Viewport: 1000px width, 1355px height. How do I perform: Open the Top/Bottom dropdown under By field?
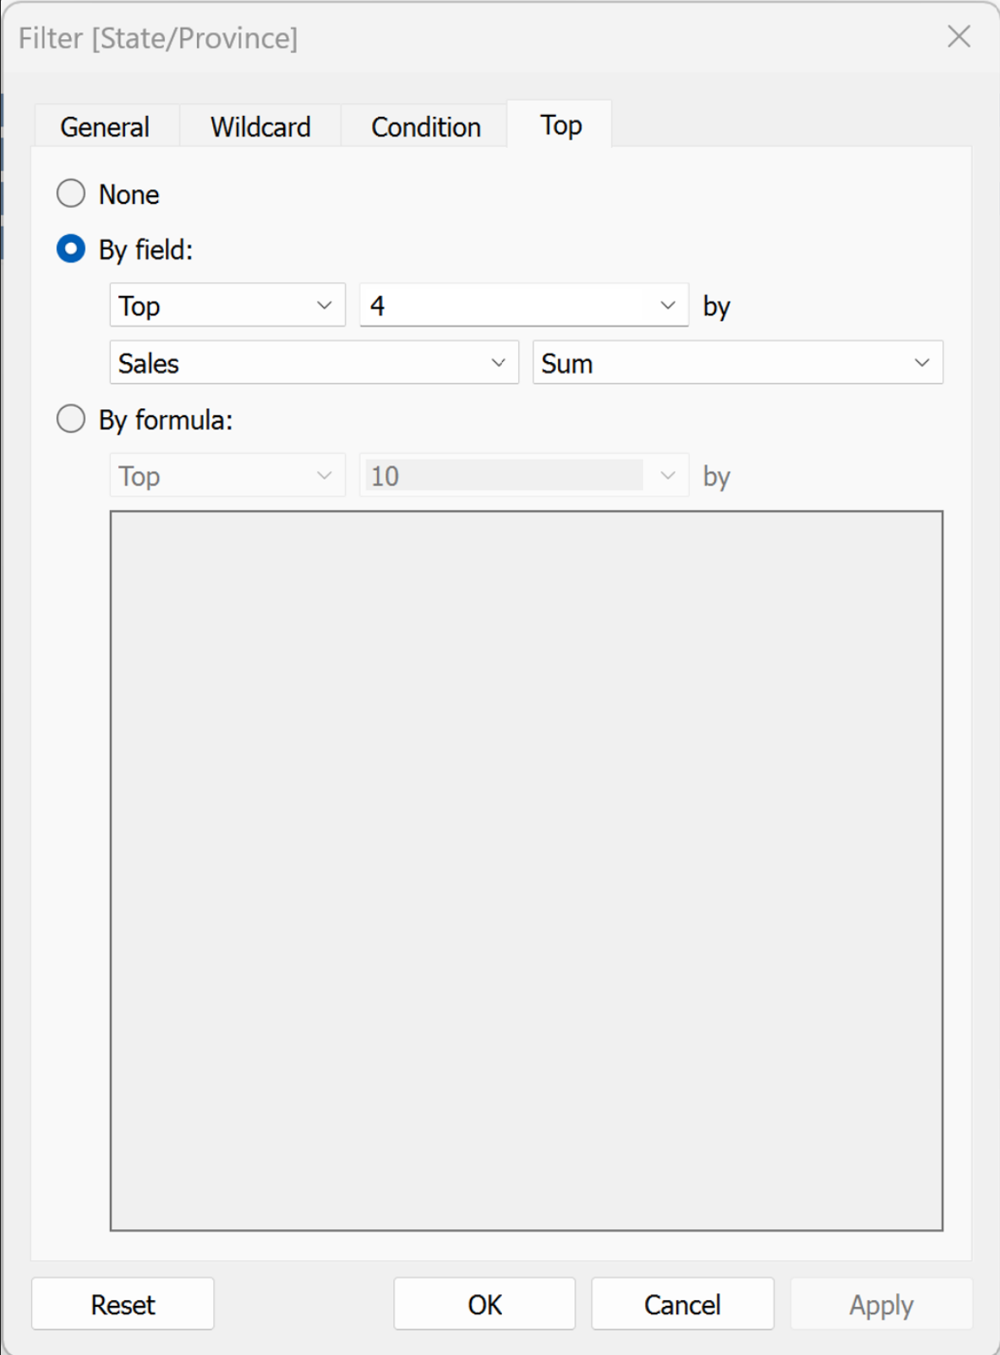pyautogui.click(x=227, y=305)
